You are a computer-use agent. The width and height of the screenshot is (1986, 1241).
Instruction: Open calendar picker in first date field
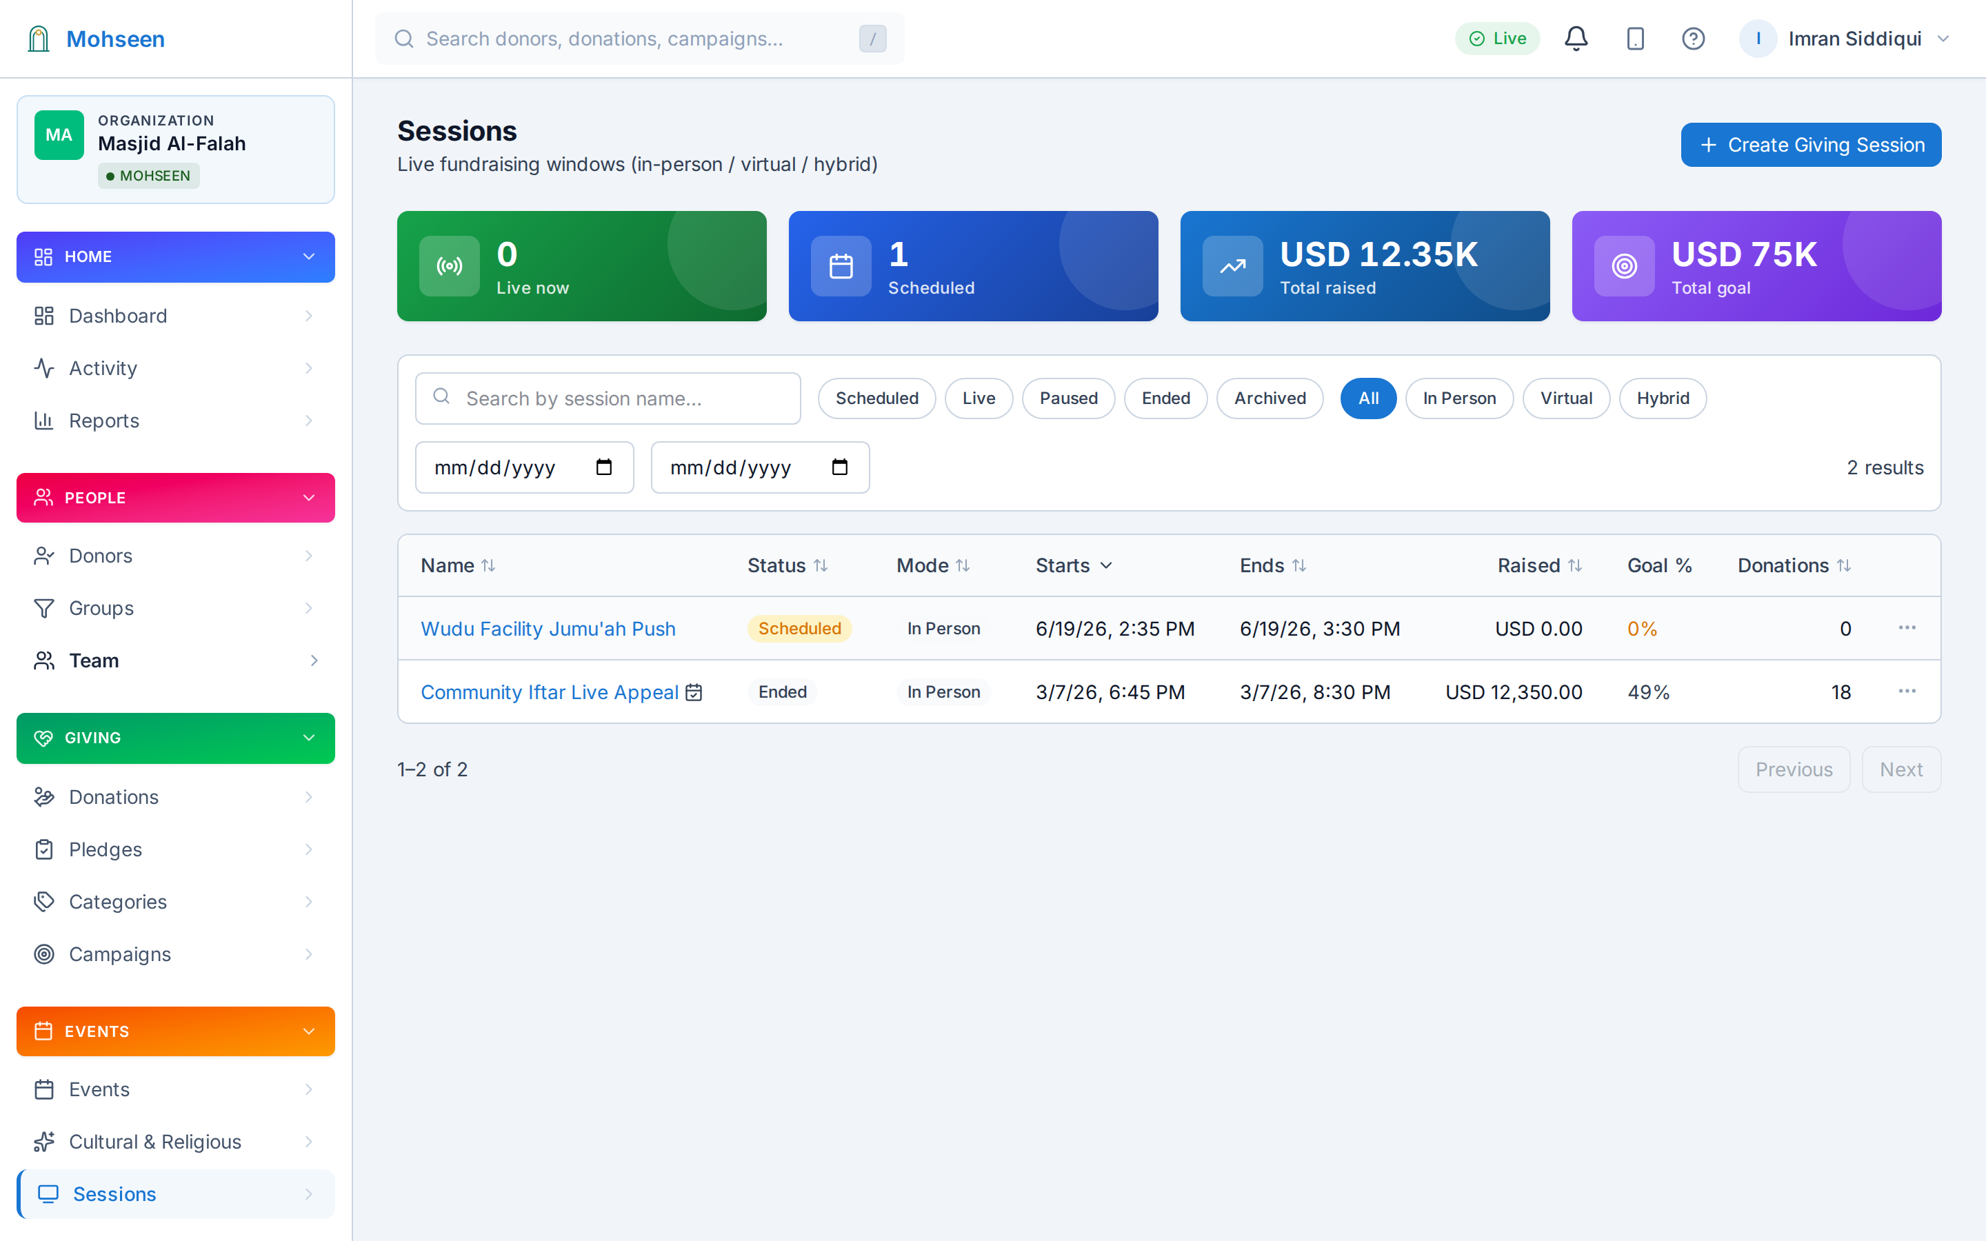click(604, 467)
